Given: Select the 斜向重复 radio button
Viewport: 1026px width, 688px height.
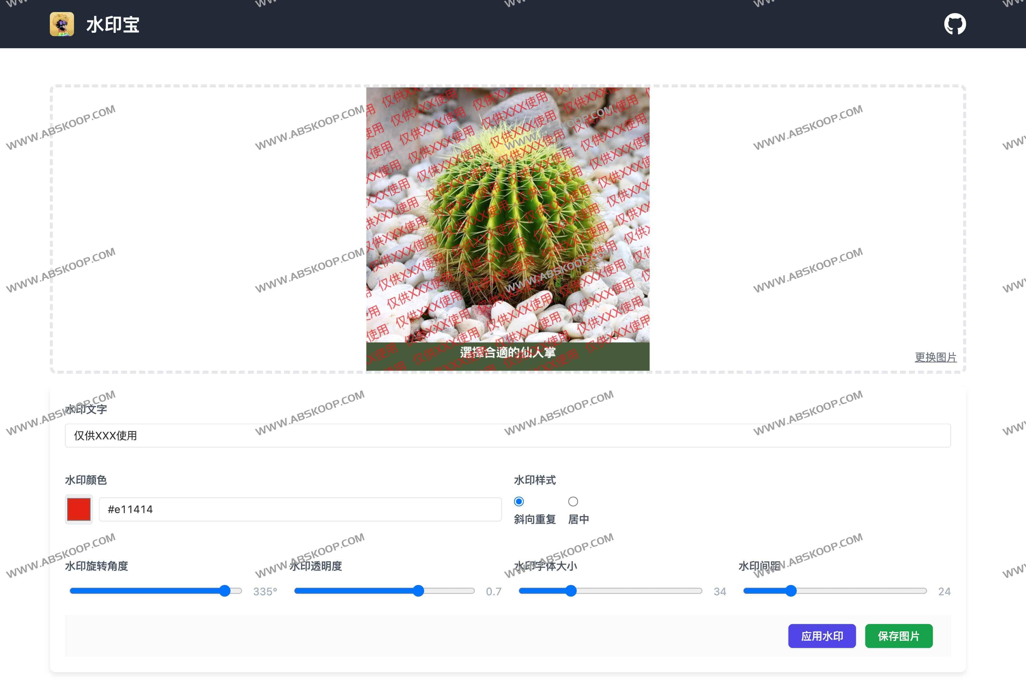Looking at the screenshot, I should coord(519,501).
